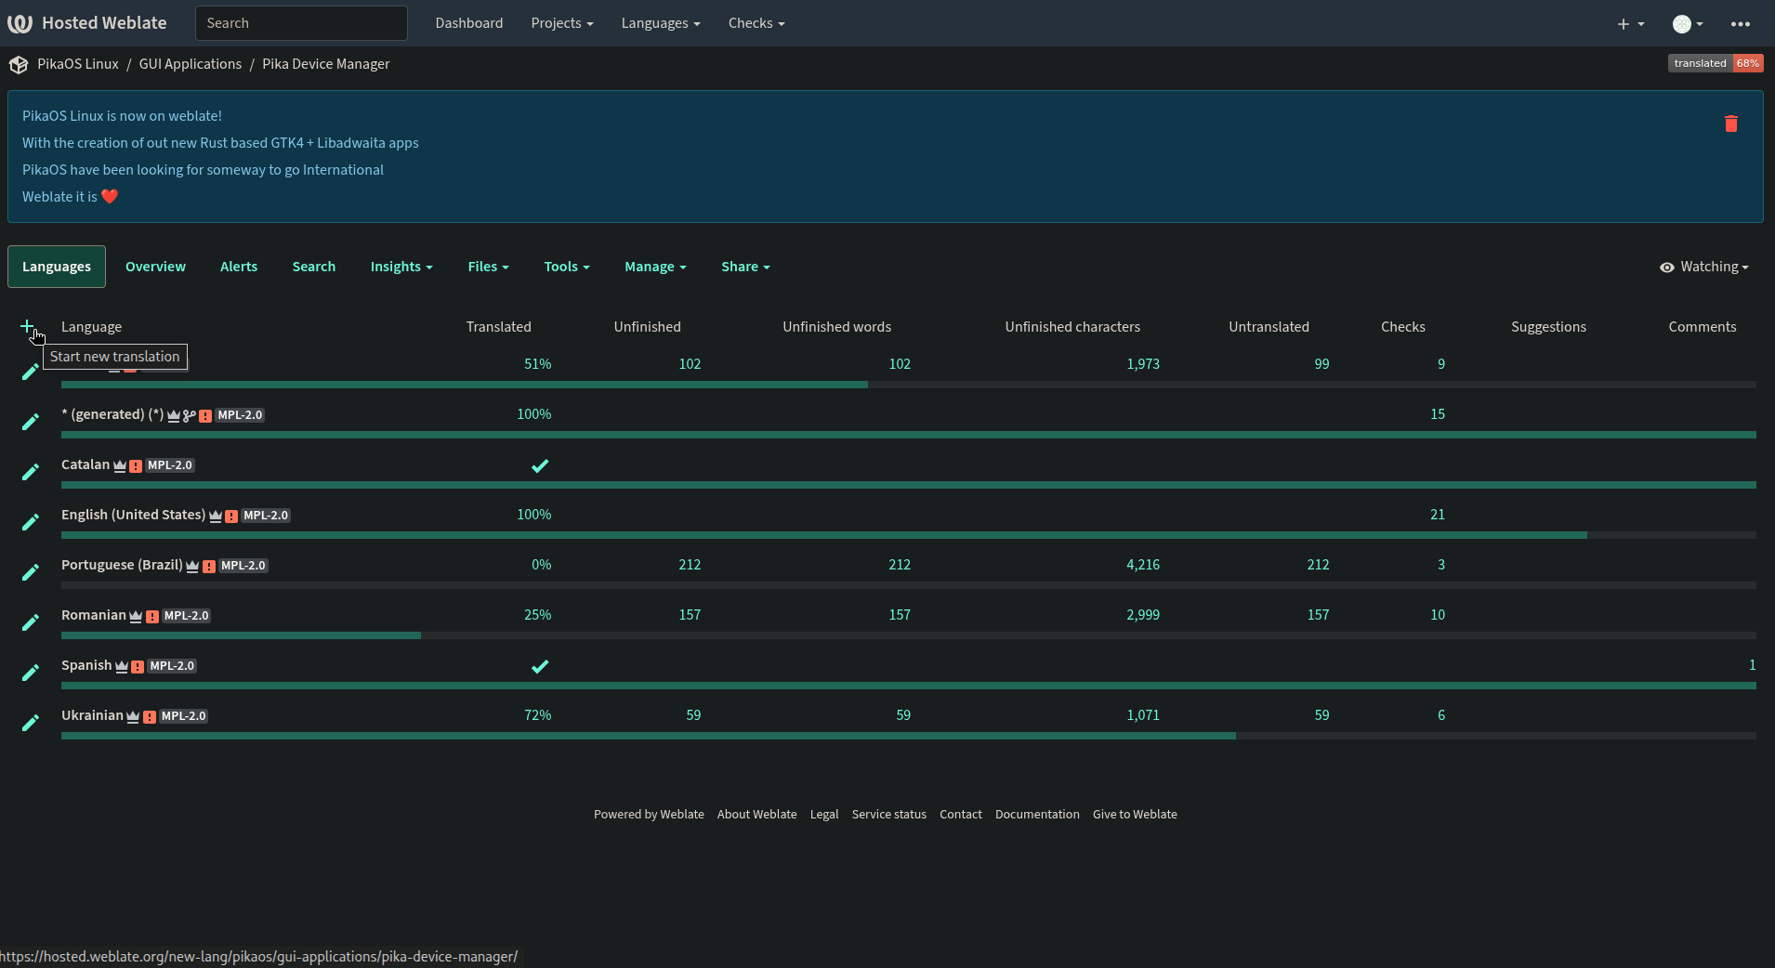Click the PikaOS project cube icon in breadcrumb
The image size is (1775, 968).
click(x=19, y=64)
